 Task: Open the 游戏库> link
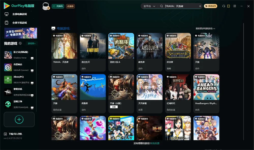click(31, 43)
